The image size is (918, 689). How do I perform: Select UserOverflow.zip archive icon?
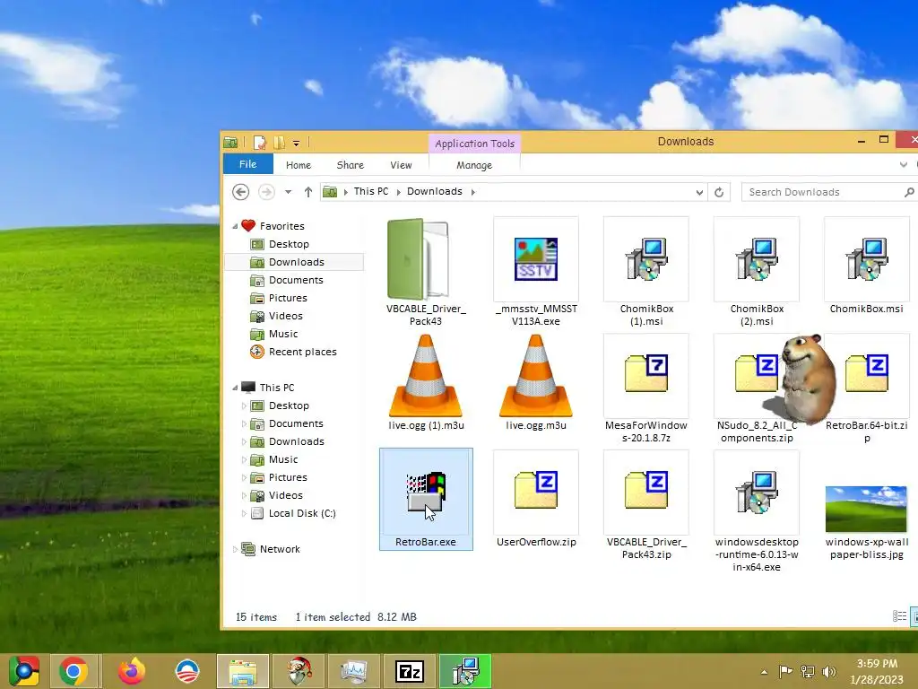click(536, 490)
